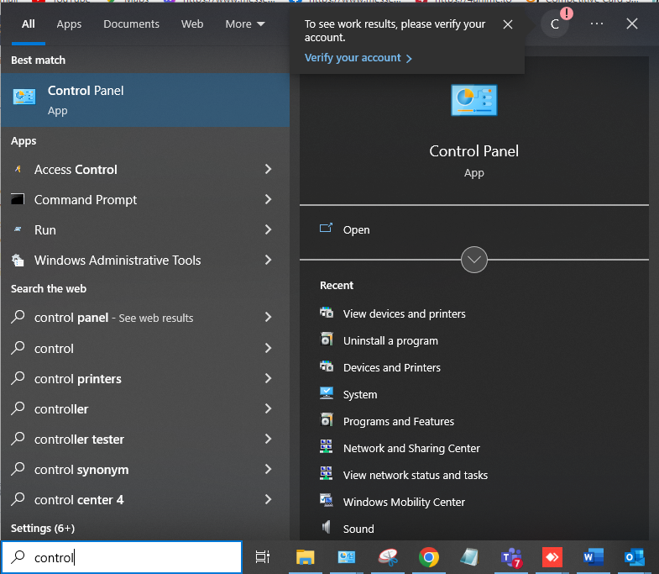This screenshot has height=574, width=659.
Task: Open the Snipping Tool taskbar icon
Action: point(388,557)
